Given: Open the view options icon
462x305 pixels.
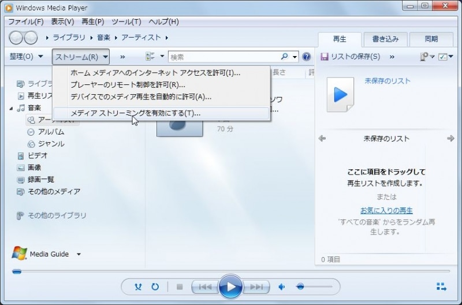Looking at the screenshot, I should point(150,56).
